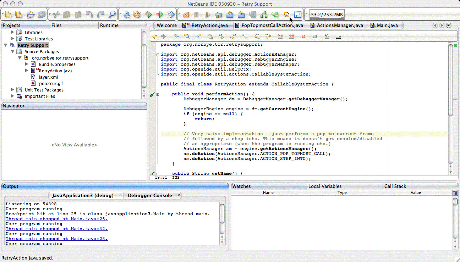Open the editor document list dropdown arrow
This screenshot has width=460, height=262.
(449, 25)
